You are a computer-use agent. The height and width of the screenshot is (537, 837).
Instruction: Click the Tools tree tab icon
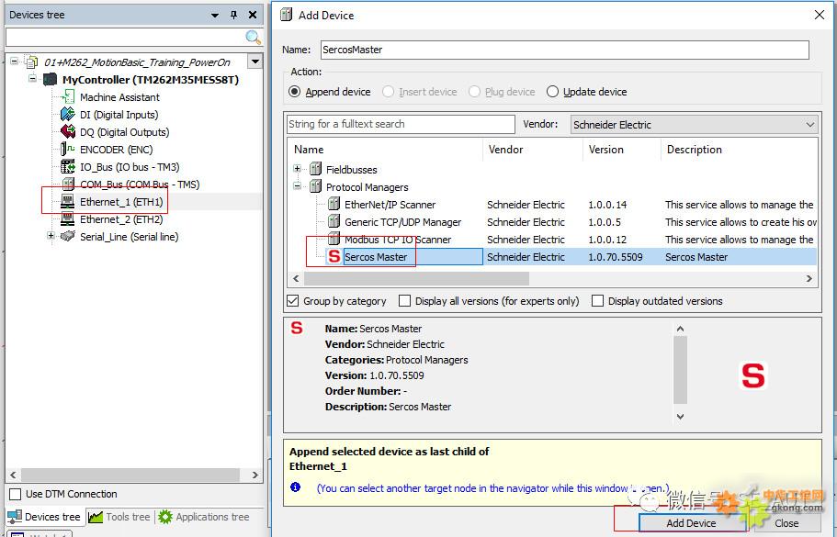pos(96,517)
